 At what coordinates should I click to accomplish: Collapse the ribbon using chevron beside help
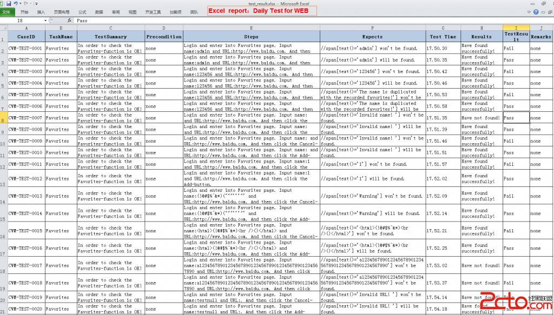coord(529,12)
